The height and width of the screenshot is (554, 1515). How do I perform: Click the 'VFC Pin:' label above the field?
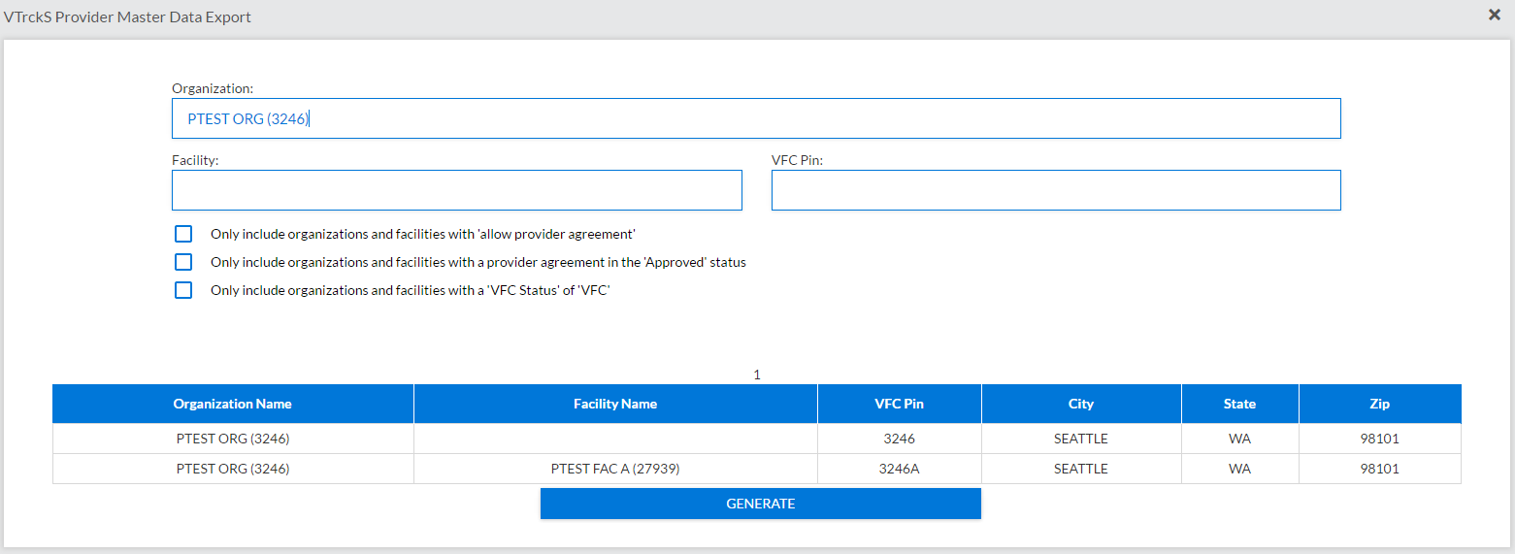click(x=797, y=160)
